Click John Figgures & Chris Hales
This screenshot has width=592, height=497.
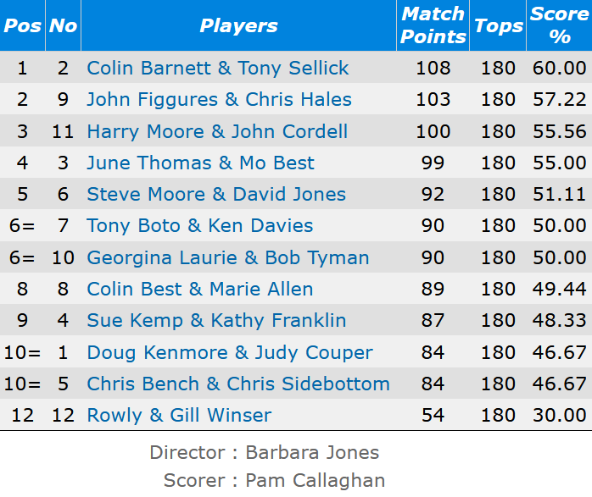tap(219, 99)
